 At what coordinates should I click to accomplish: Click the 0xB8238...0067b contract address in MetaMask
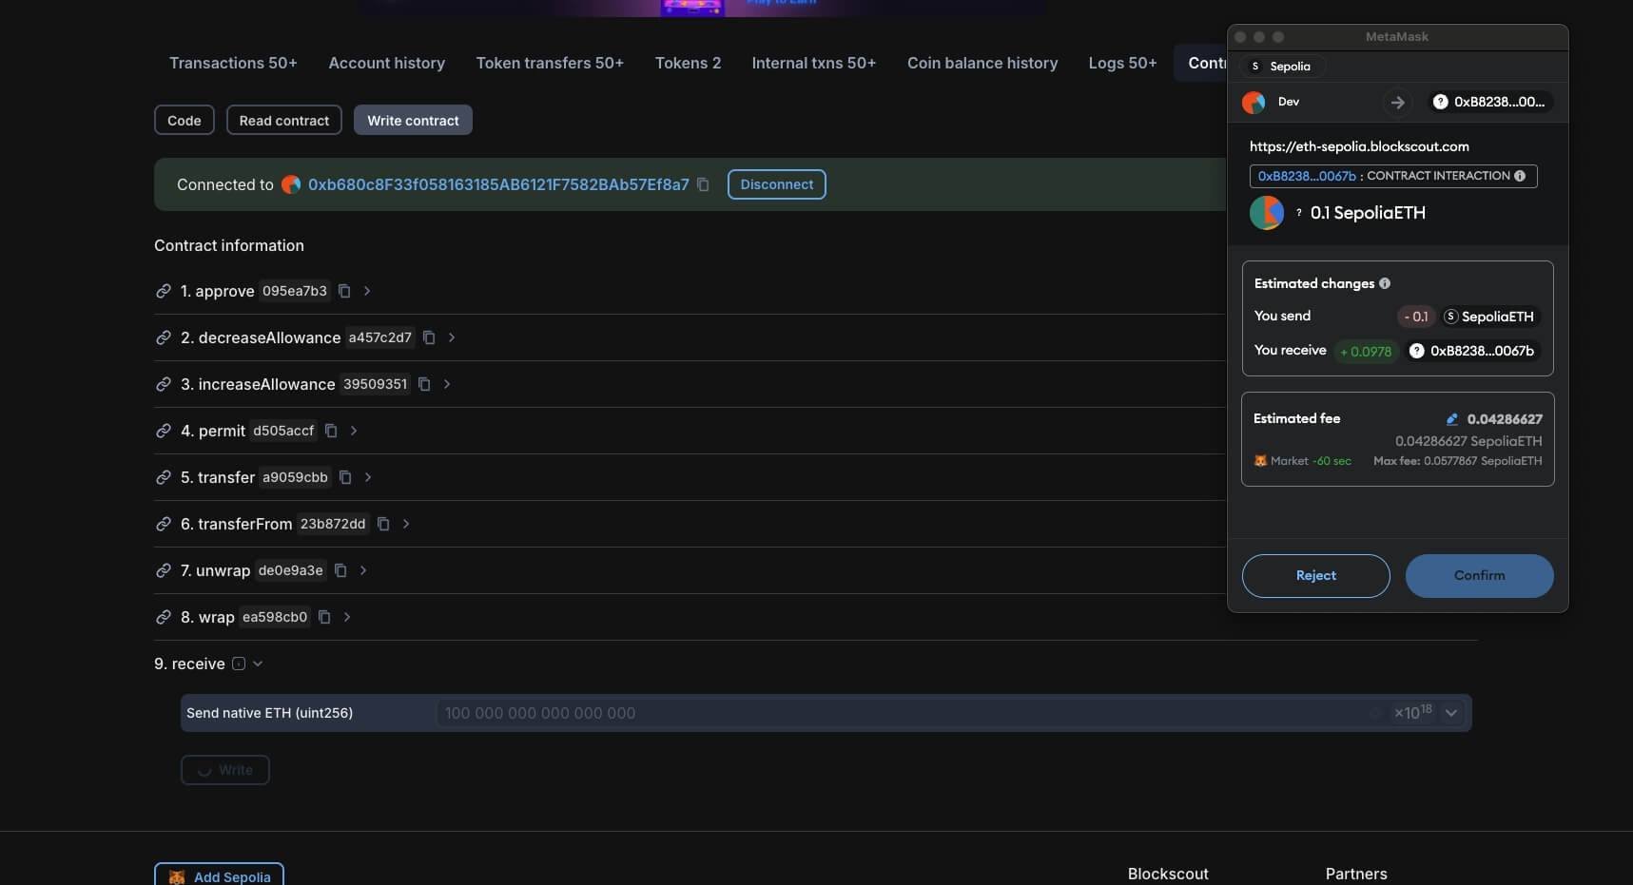[1307, 176]
